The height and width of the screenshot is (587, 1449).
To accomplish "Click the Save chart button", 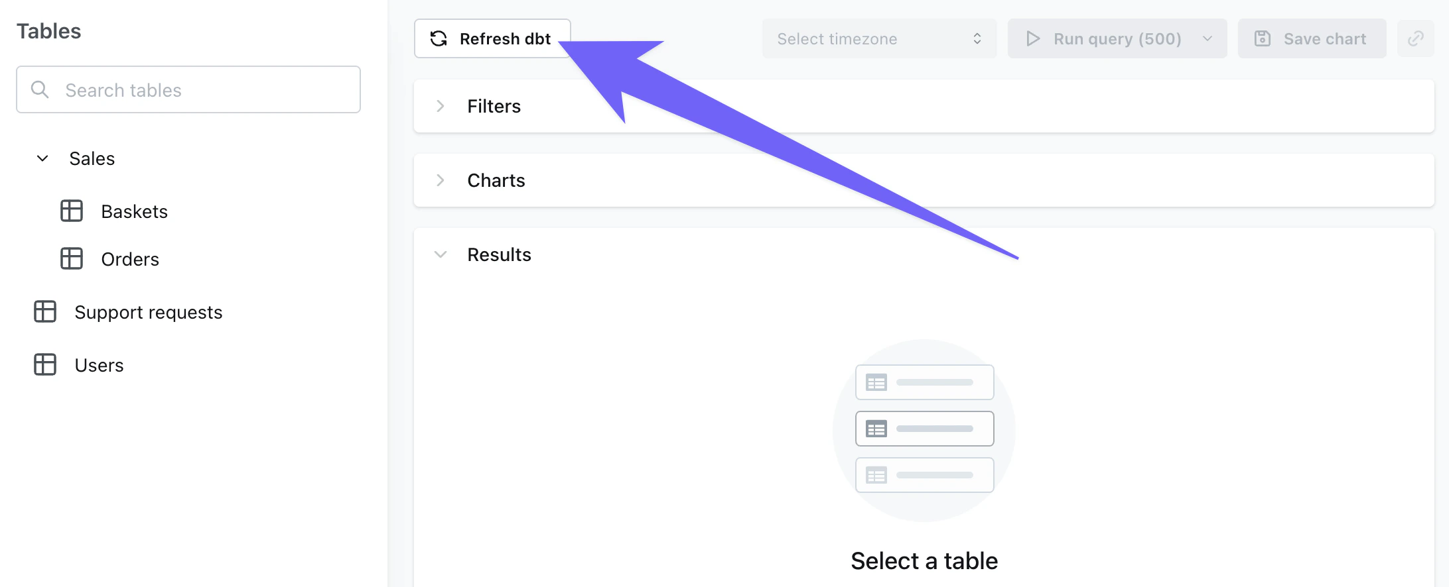I will click(1311, 38).
